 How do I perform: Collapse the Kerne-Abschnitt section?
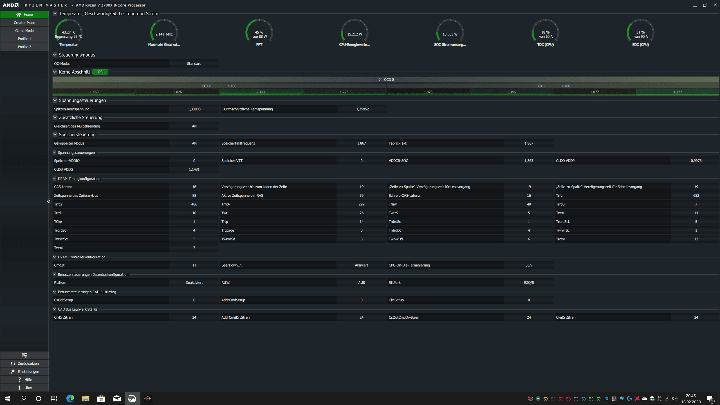55,72
